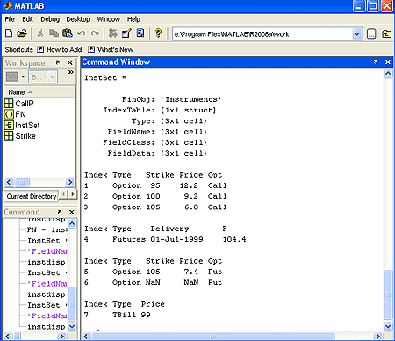Click Command Window horizontal scrollbar thumb
The height and width of the screenshot is (341, 395).
[213, 337]
